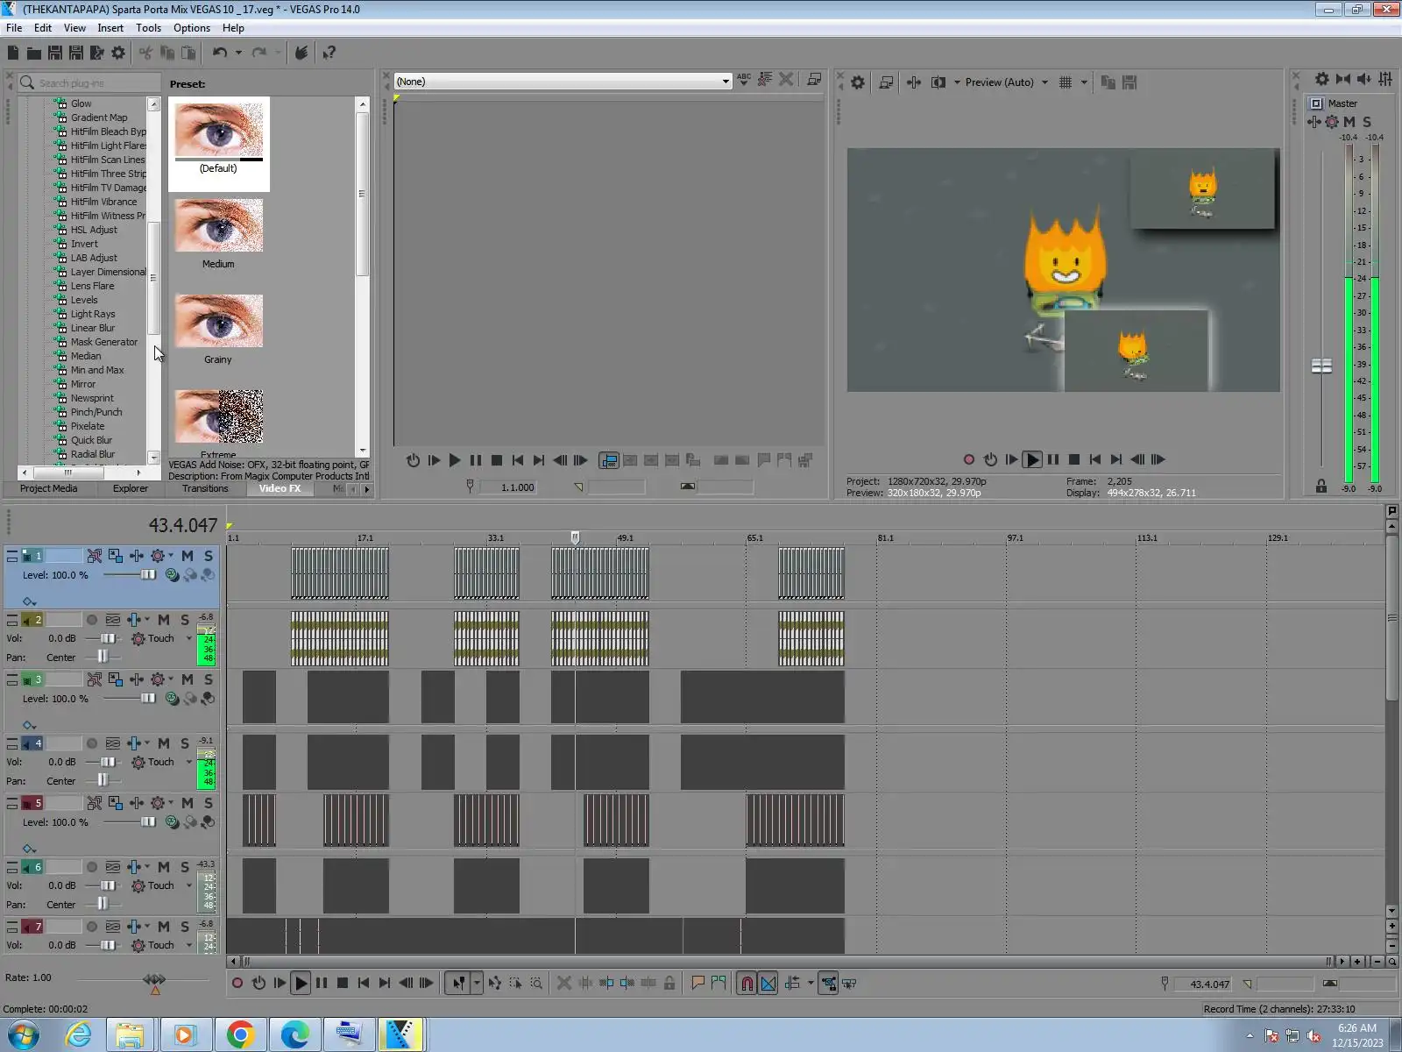
Task: Insert a marker on the timeline
Action: point(697,984)
